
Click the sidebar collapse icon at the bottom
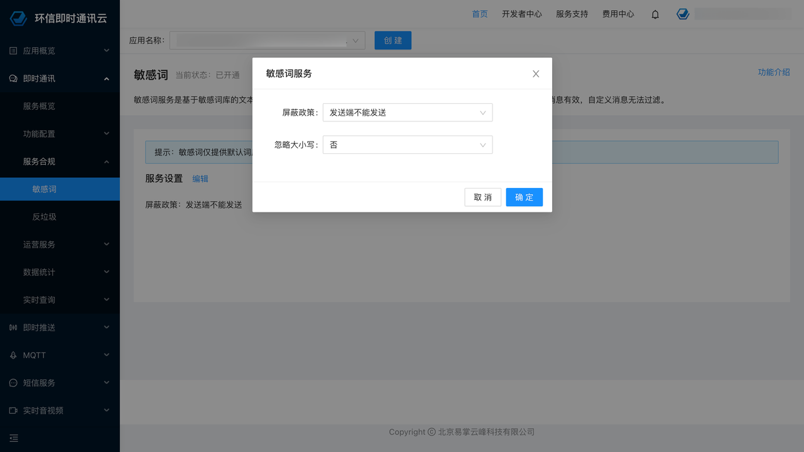pyautogui.click(x=14, y=438)
